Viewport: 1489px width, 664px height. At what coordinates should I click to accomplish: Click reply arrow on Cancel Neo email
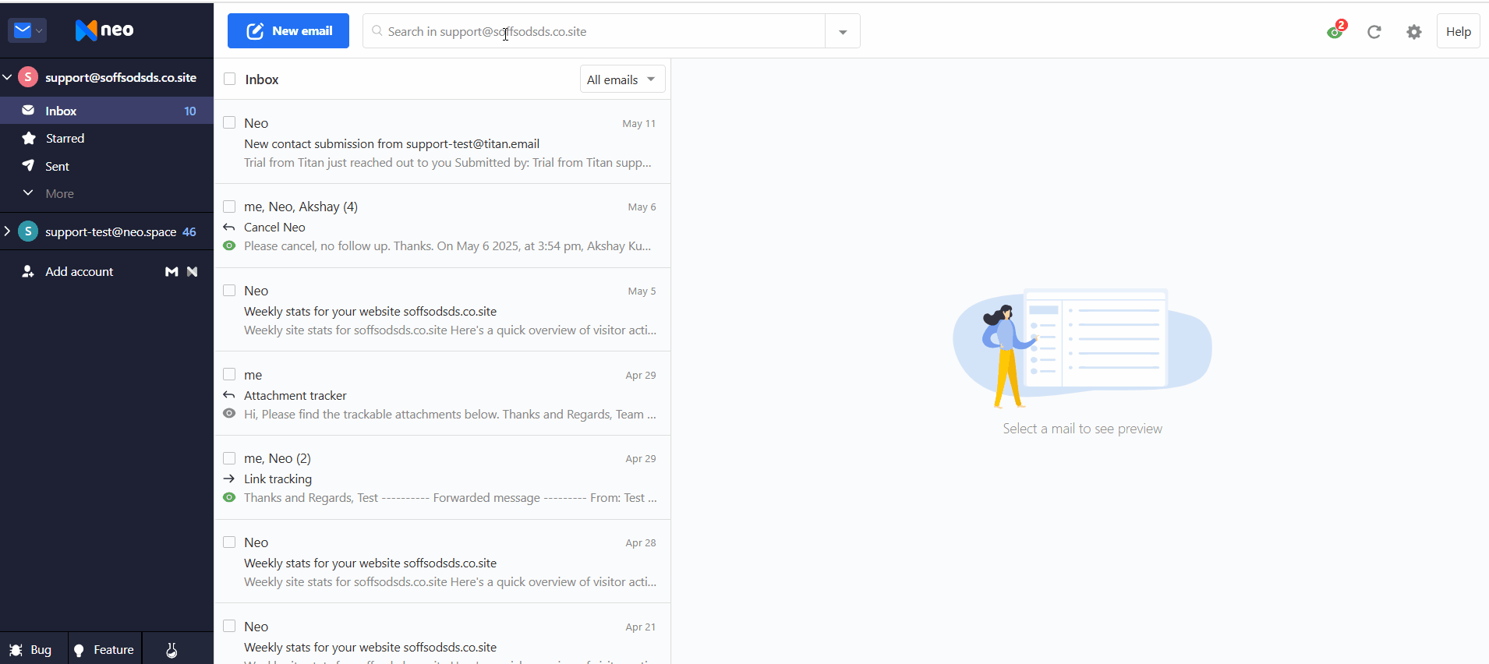[229, 228]
